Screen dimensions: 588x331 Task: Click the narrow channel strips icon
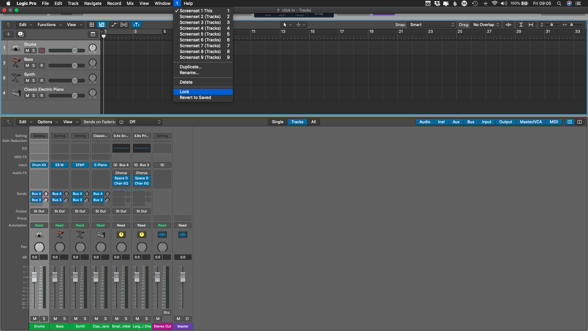(x=570, y=122)
